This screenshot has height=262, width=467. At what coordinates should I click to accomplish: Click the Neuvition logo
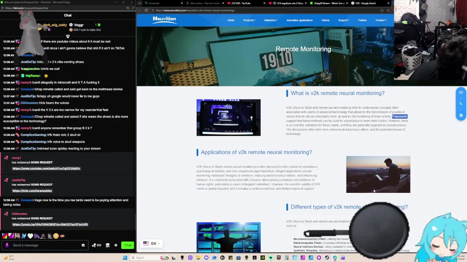(x=164, y=20)
